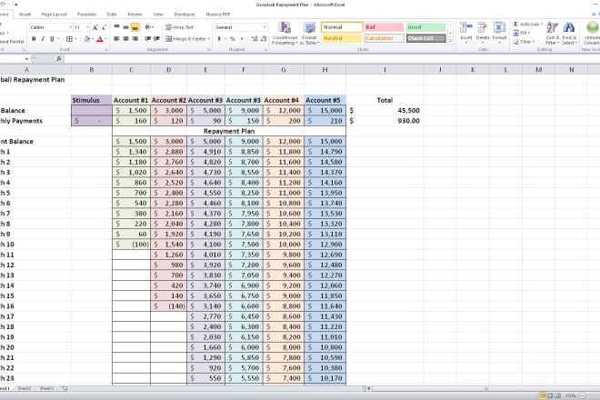This screenshot has width=600, height=400.
Task: Apply top vertical alignment
Action: [x=116, y=27]
